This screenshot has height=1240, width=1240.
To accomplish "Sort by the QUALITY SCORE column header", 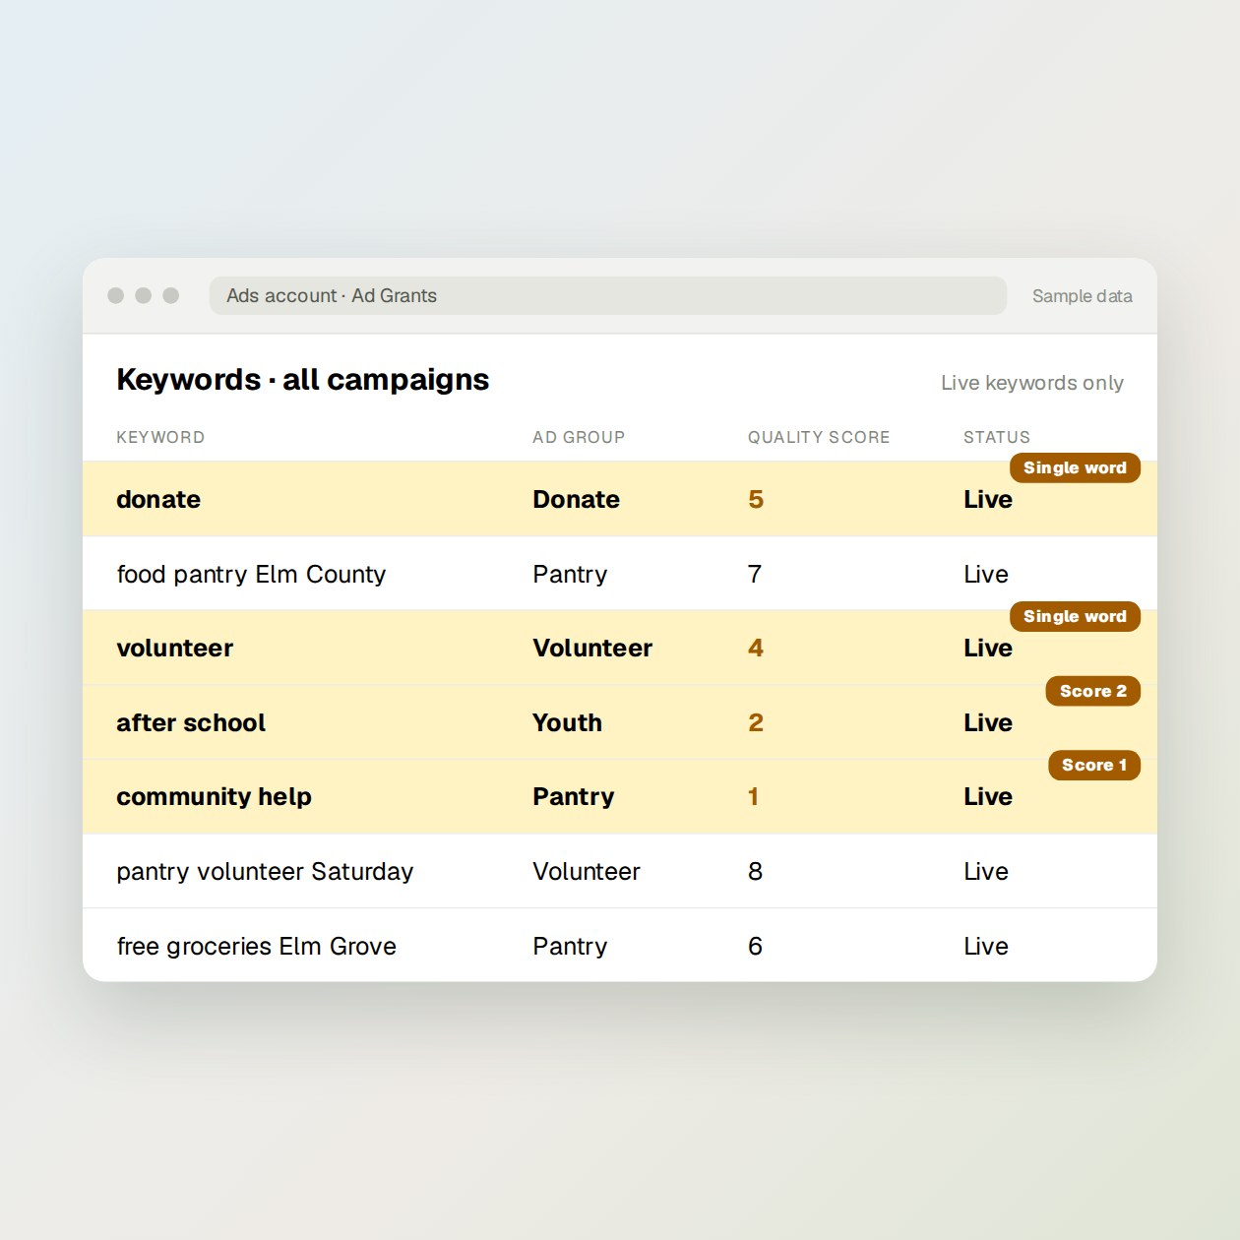I will [819, 437].
